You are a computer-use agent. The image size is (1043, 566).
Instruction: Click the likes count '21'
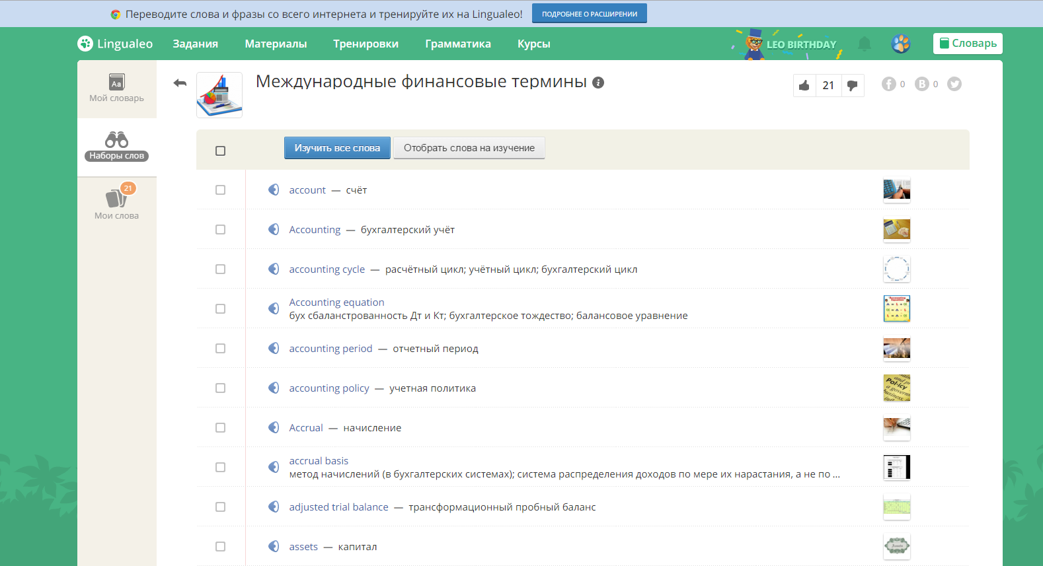[828, 85]
